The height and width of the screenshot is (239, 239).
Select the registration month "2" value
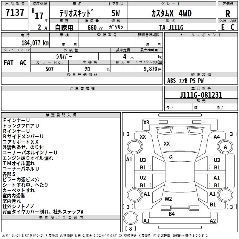tap(39, 27)
